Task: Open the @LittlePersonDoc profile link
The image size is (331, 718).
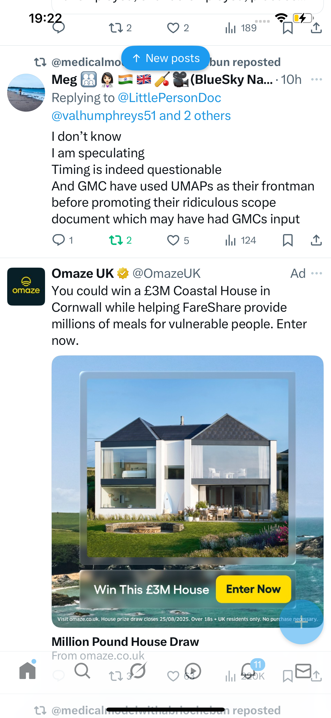Action: tap(169, 98)
